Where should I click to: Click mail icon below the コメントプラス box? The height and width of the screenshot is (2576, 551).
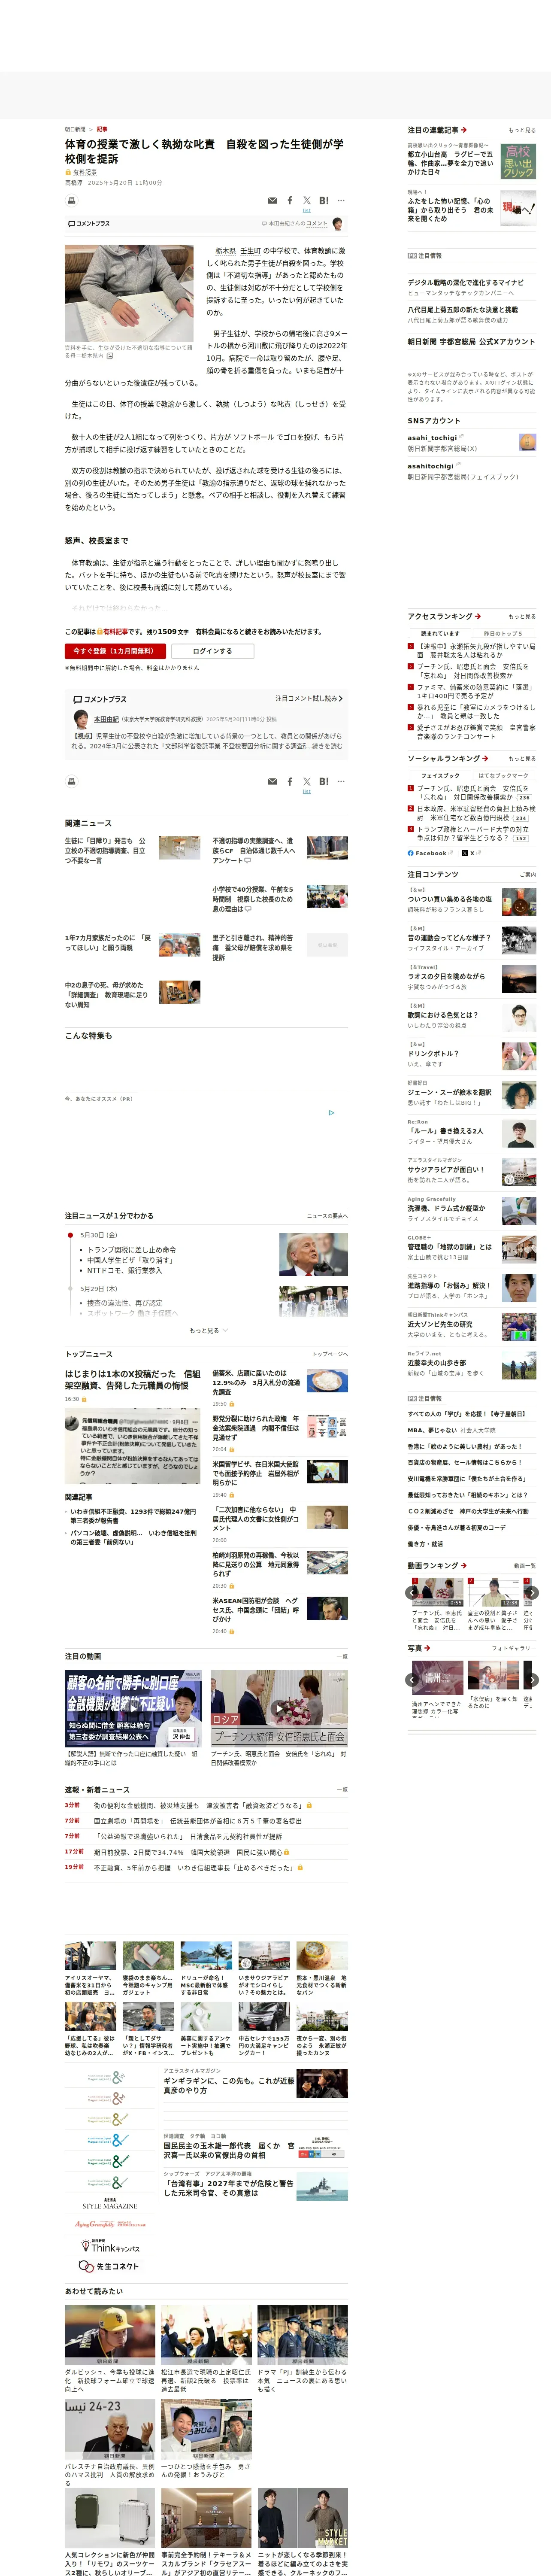(x=273, y=782)
